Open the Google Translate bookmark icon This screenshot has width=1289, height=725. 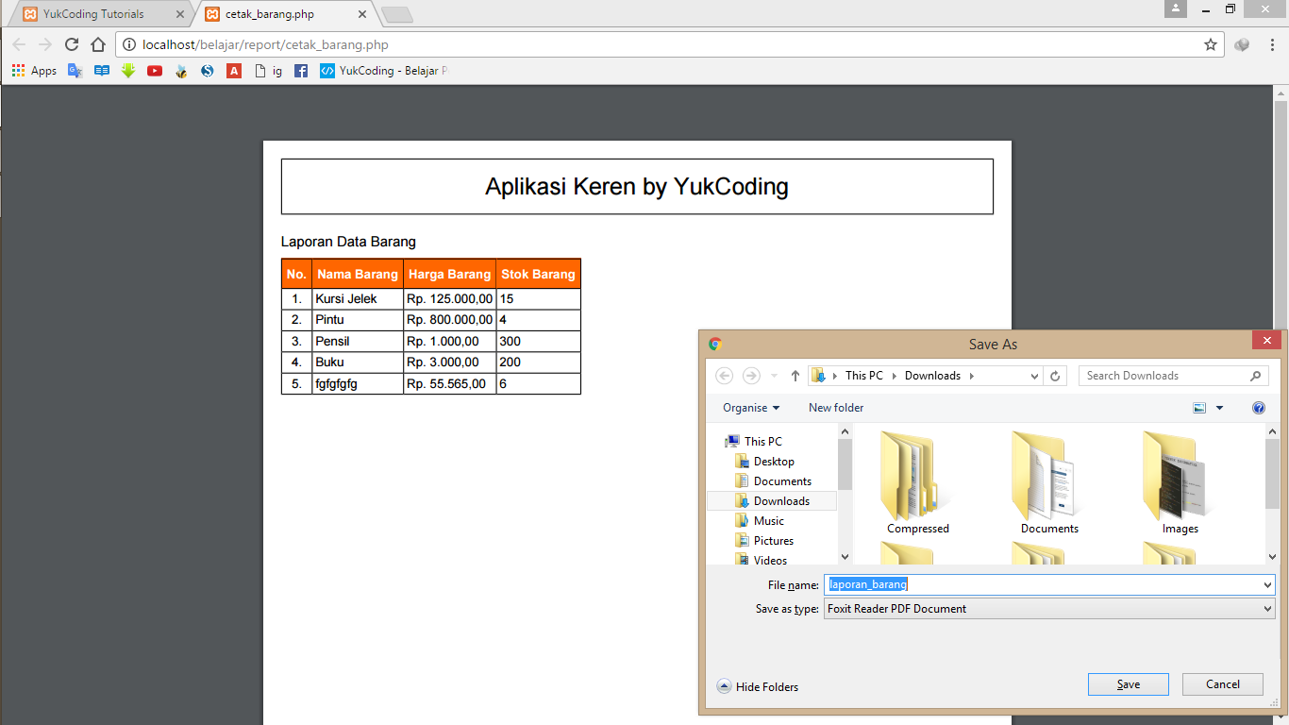pyautogui.click(x=75, y=70)
